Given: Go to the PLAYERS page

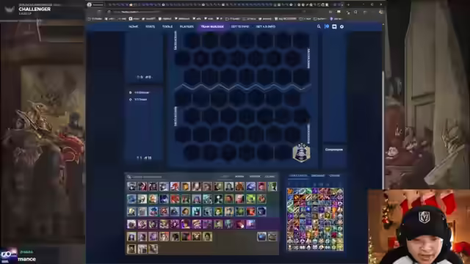Looking at the screenshot, I should tap(187, 26).
